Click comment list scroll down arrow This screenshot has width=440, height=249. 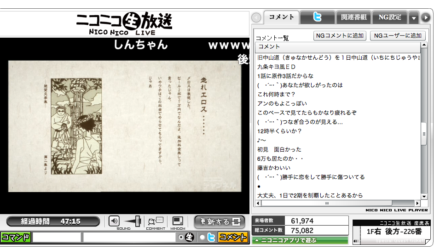click(424, 197)
